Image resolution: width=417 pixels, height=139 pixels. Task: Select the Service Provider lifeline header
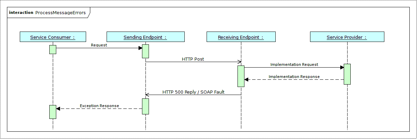coord(347,37)
